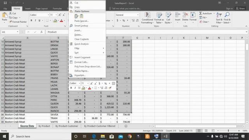
Task: Expand the Sort submenu in context menu
Action: pyautogui.click(x=87, y=53)
